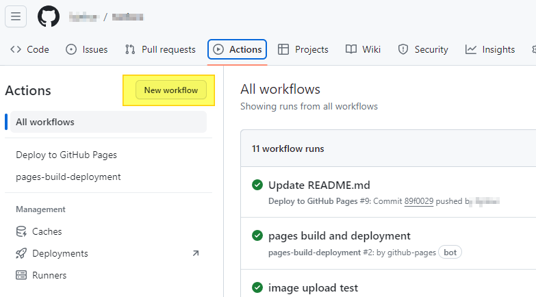Click the Projects table icon
536x297 pixels.
pos(283,49)
